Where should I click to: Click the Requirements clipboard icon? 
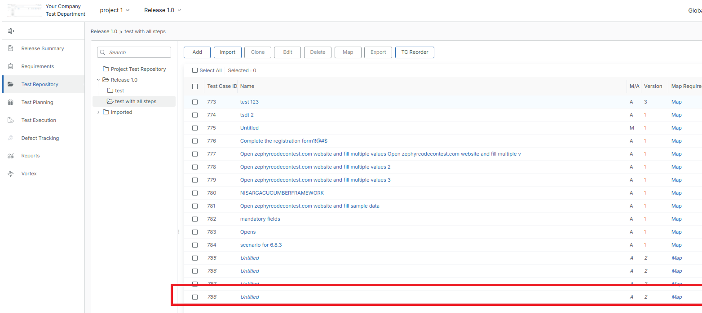[x=11, y=66]
